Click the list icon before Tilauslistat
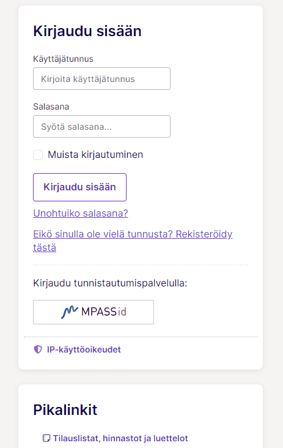 click(46, 438)
